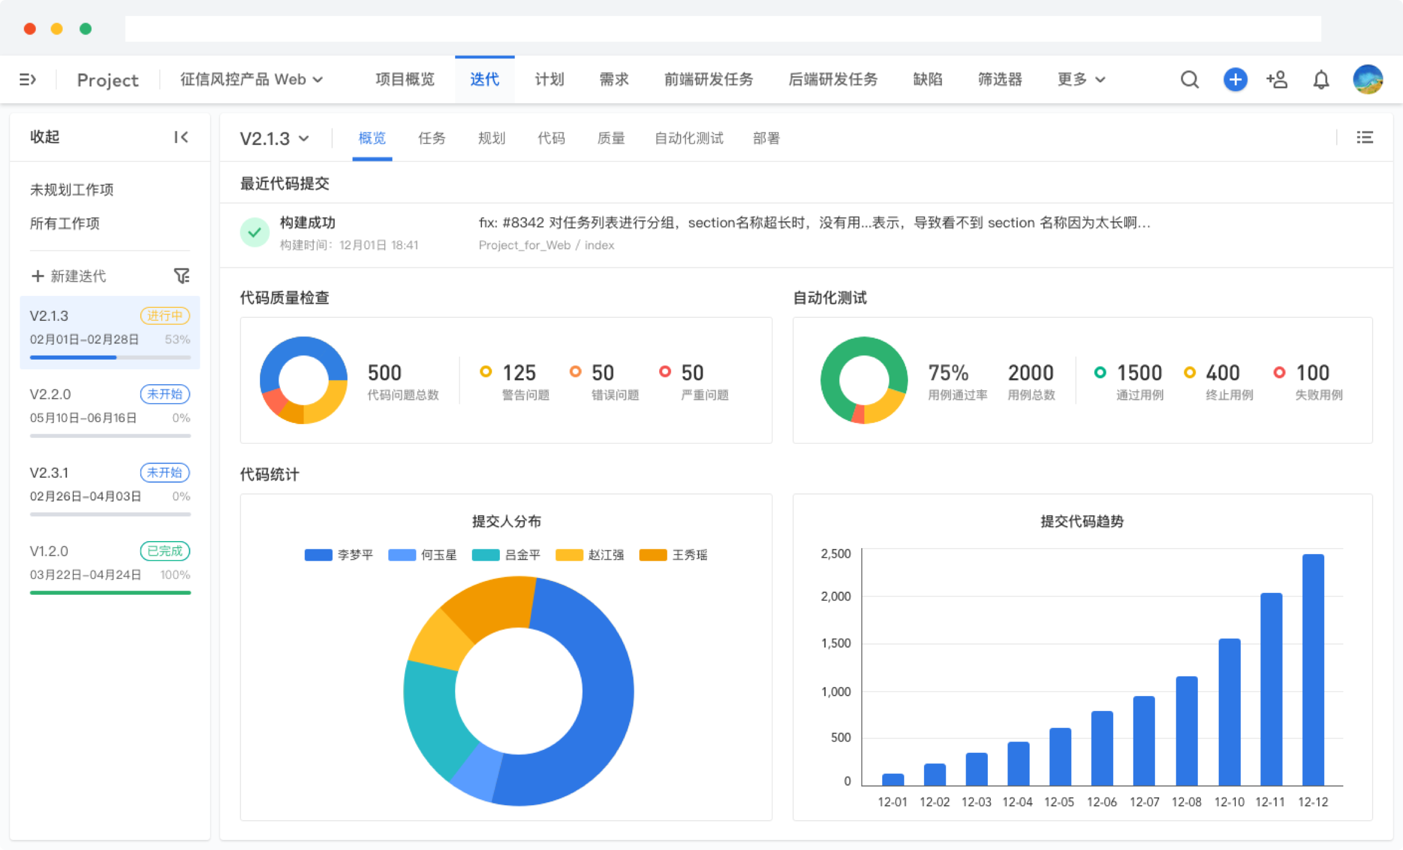Toggle 李梦平 legend swatch

point(318,555)
